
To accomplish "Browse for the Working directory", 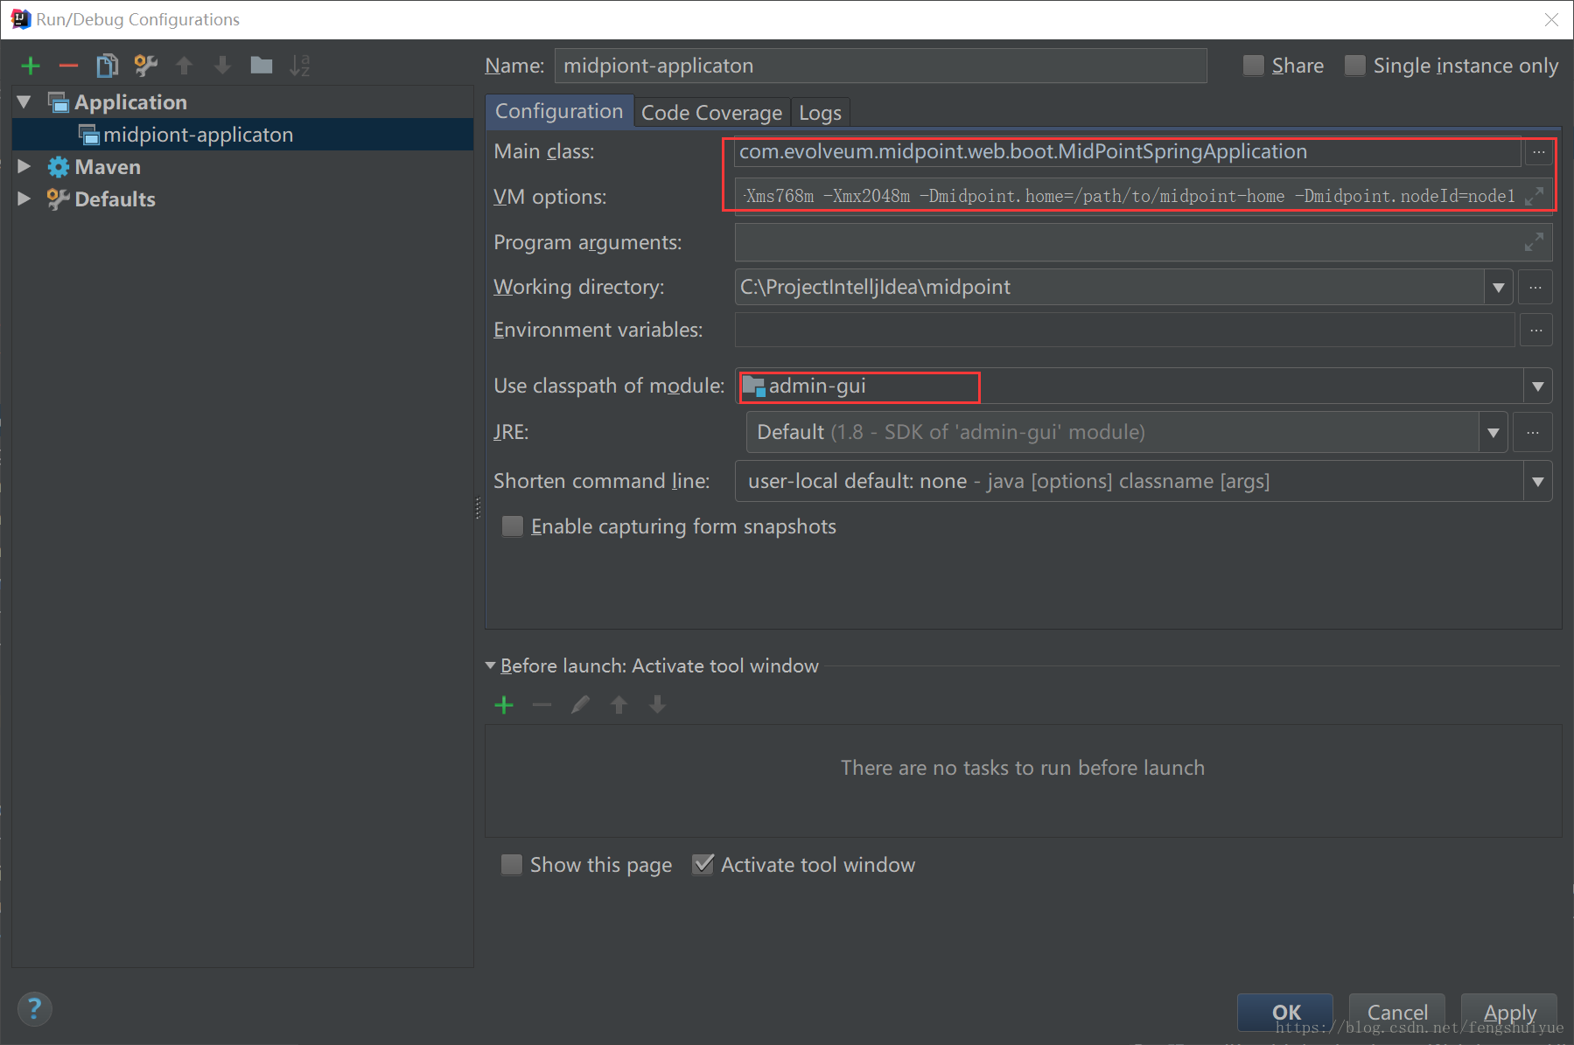I will (x=1536, y=287).
